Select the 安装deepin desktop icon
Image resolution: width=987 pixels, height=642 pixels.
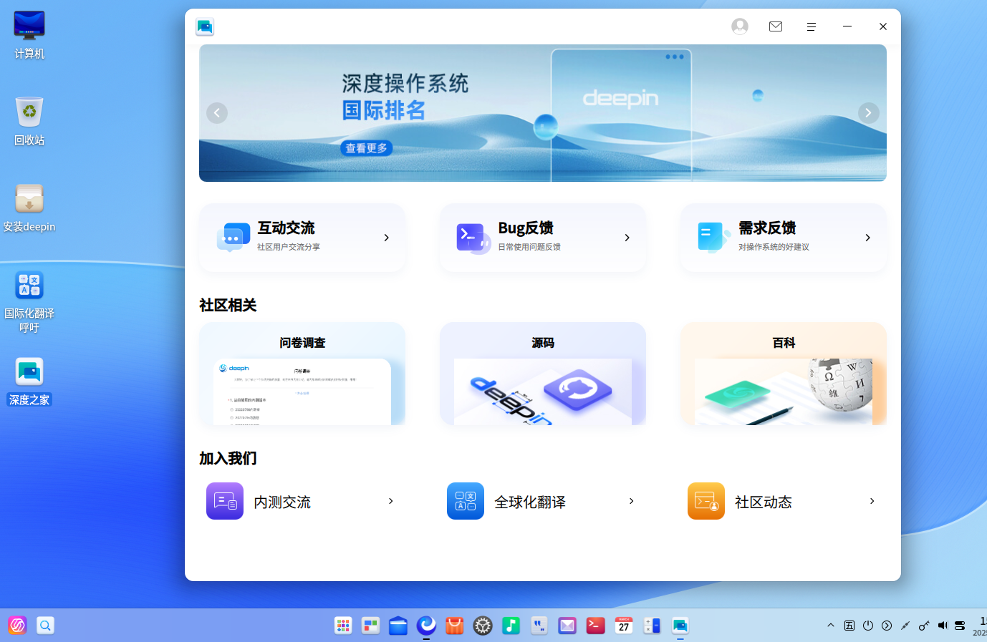click(29, 208)
